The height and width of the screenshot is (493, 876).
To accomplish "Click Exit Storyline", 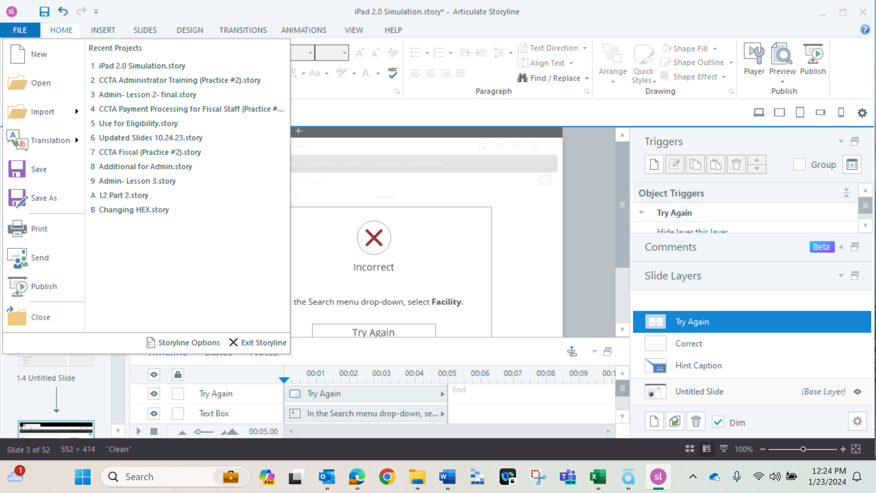I will [258, 342].
